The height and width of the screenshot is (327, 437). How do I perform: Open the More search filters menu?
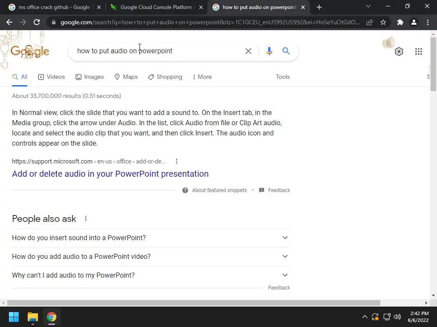pyautogui.click(x=202, y=77)
